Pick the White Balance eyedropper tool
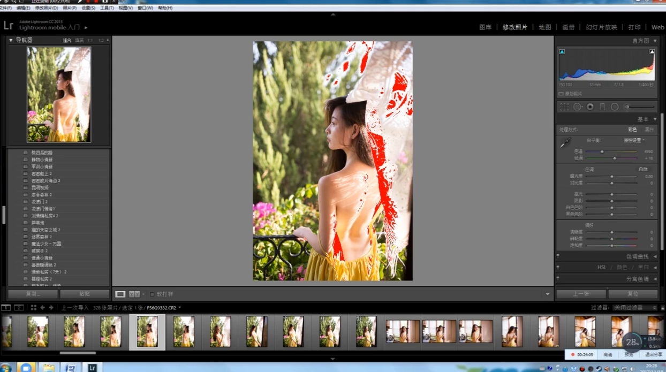 tap(565, 142)
